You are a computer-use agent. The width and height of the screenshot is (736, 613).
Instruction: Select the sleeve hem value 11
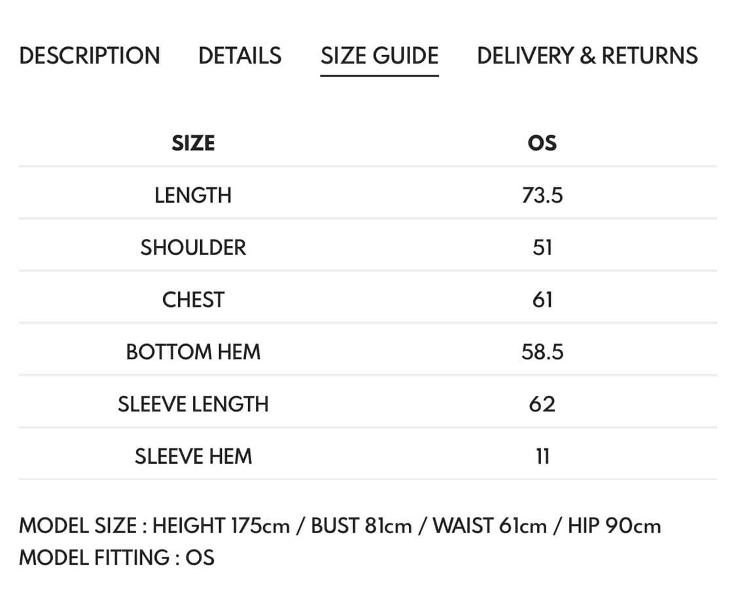542,456
